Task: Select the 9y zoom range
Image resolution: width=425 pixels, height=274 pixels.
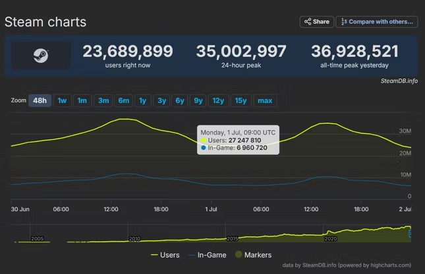Action: click(198, 101)
